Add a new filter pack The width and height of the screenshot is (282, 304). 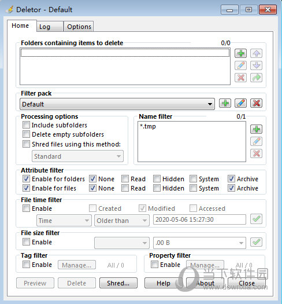tap(225, 103)
